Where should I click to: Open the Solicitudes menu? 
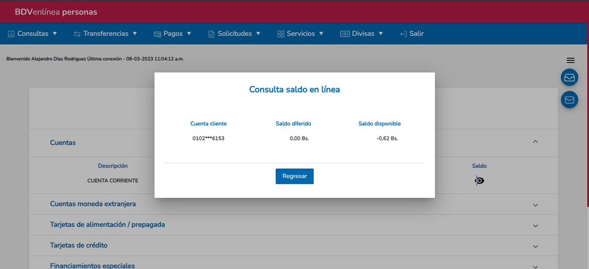(x=235, y=34)
